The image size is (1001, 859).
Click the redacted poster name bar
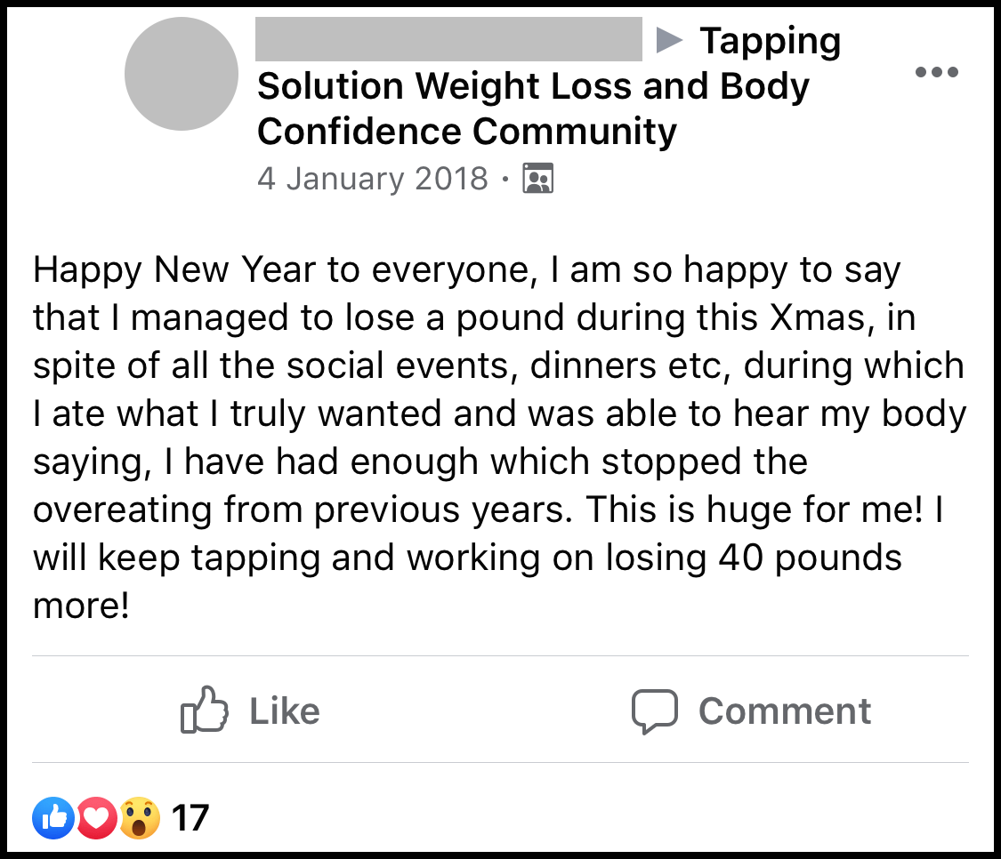pos(448,39)
